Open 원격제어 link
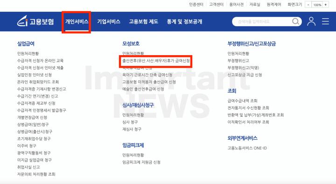 pyautogui.click(x=274, y=5)
